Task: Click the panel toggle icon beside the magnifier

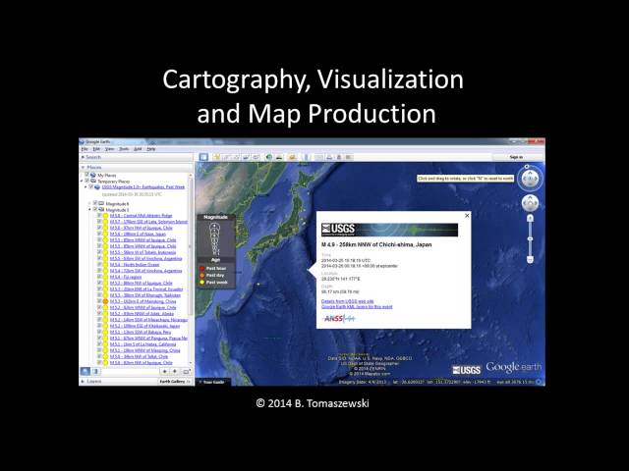Action: [95, 371]
